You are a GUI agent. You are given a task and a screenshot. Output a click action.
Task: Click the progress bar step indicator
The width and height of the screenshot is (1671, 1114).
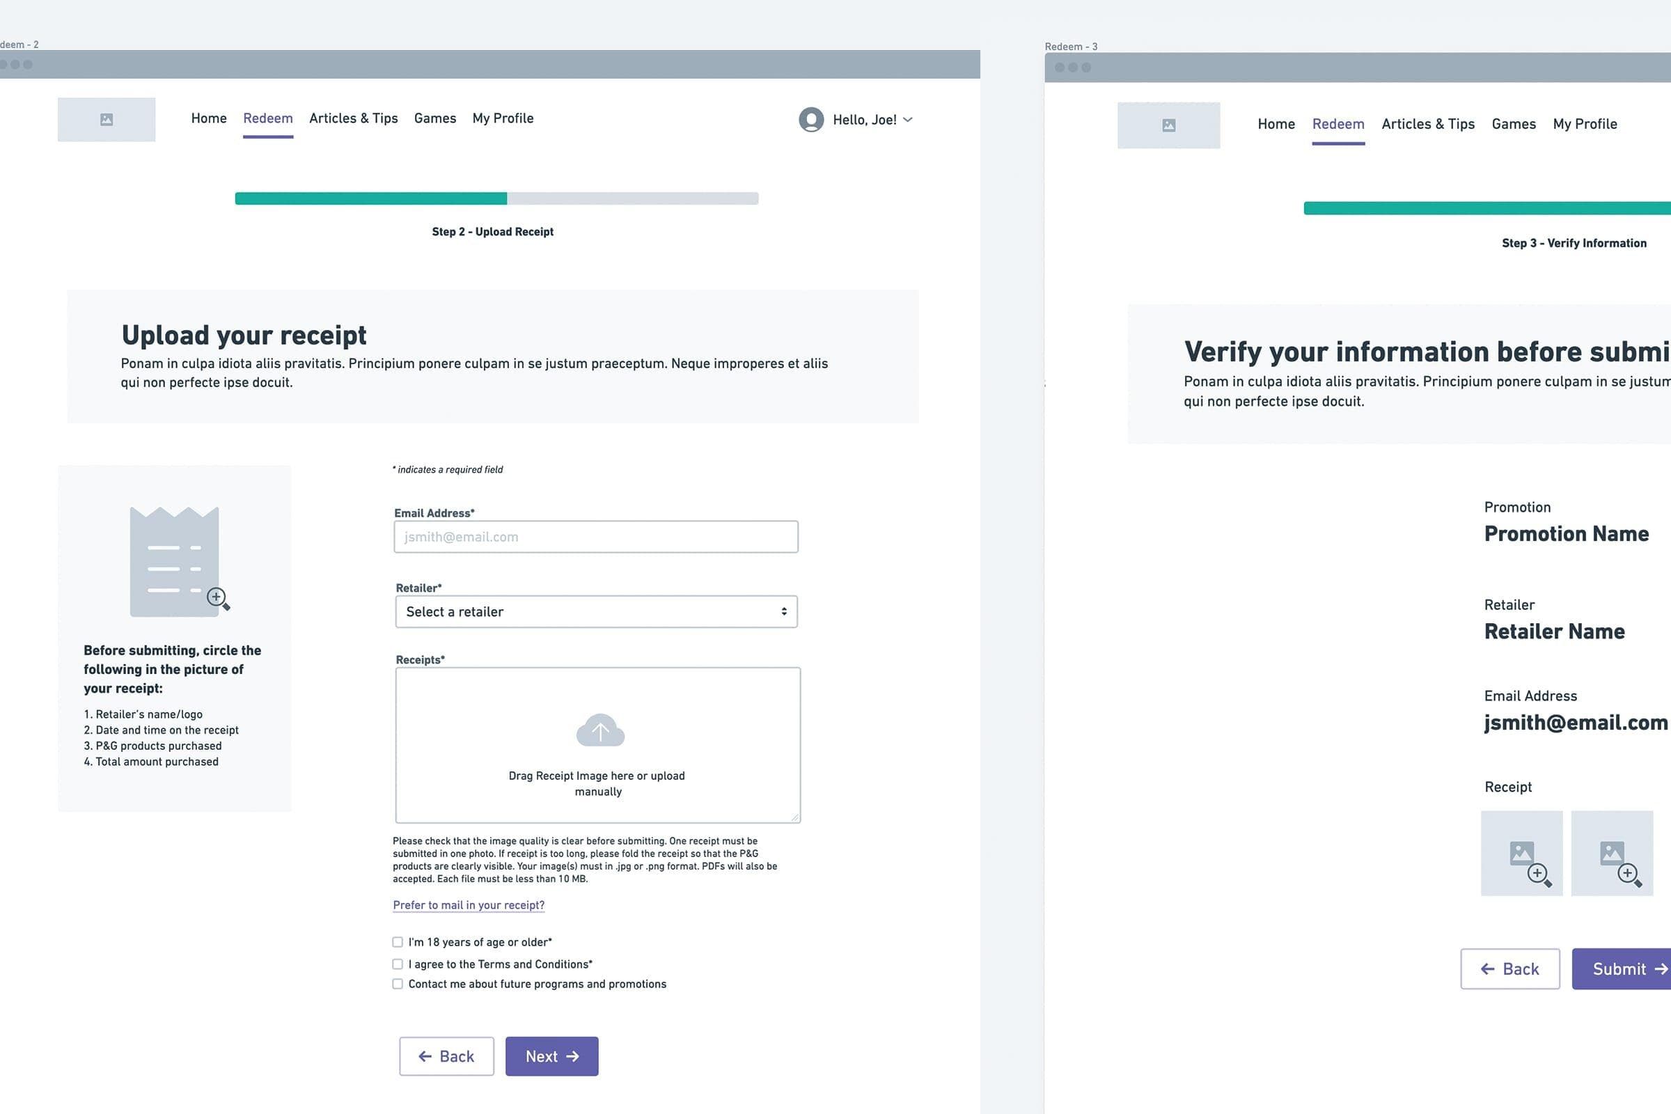click(x=495, y=198)
